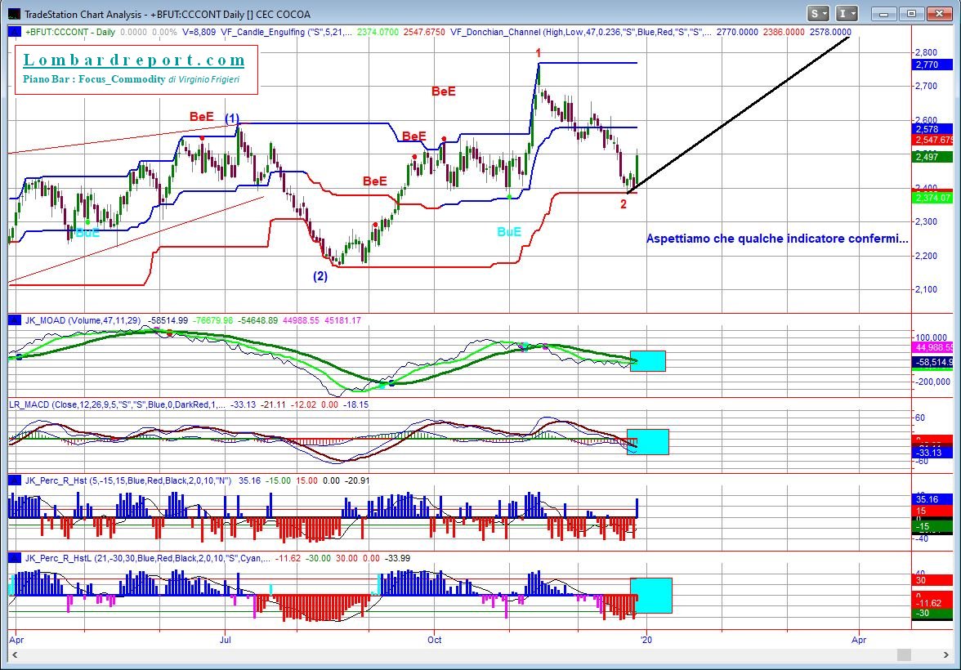Click the cyan rectangle in LR_MACD panel
Viewport: 961px width, 670px height.
(648, 441)
